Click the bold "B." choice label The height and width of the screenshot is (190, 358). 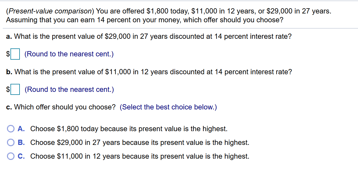click(x=21, y=142)
